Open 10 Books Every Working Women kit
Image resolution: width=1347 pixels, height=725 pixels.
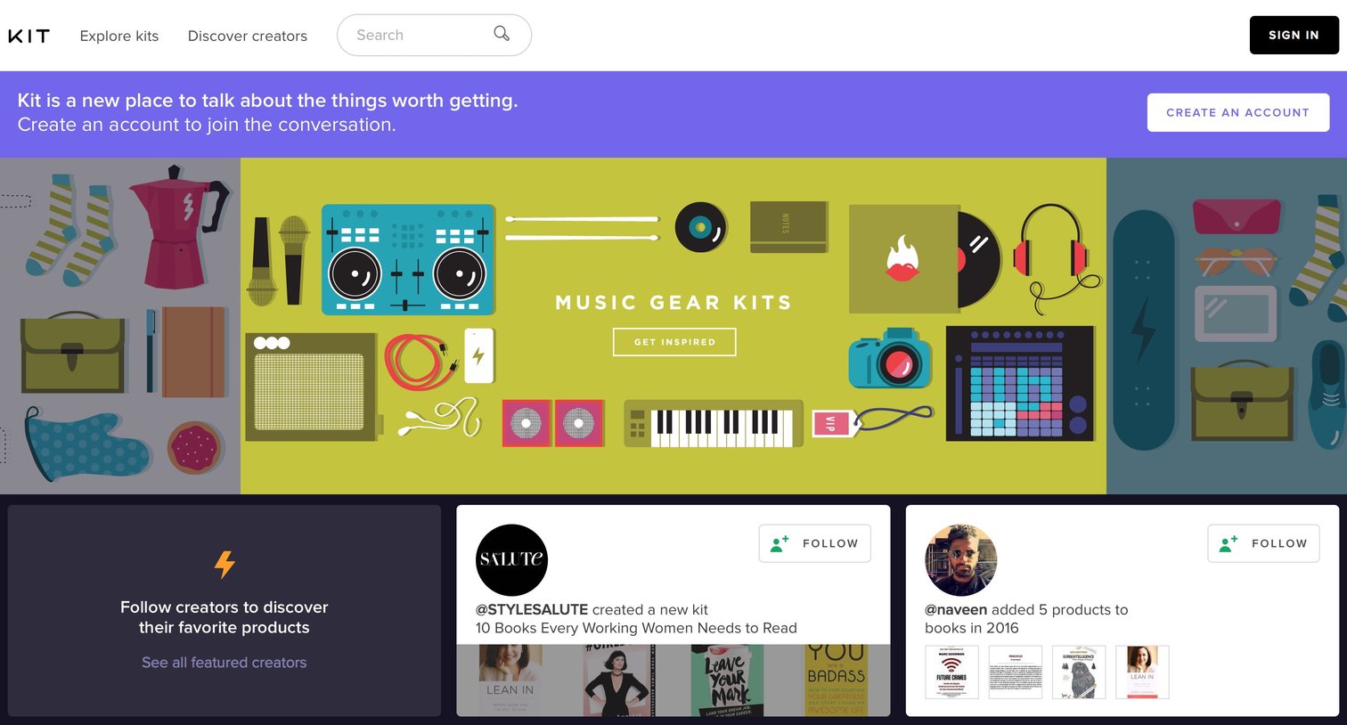tap(636, 628)
